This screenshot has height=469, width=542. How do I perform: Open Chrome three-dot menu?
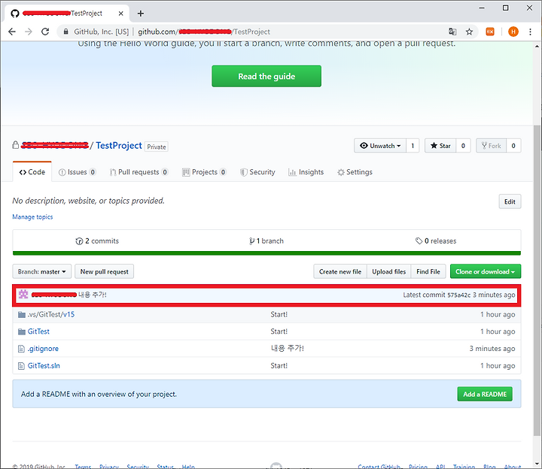click(530, 32)
